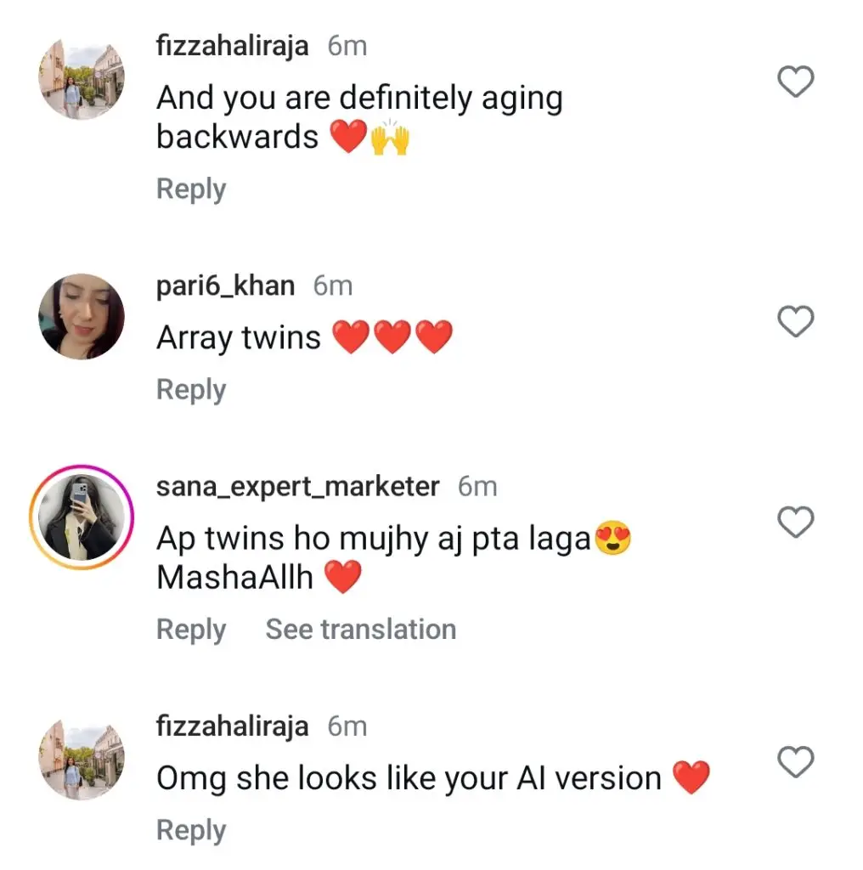
Task: Open the sana_expert_marketer username link
Action: click(x=297, y=487)
